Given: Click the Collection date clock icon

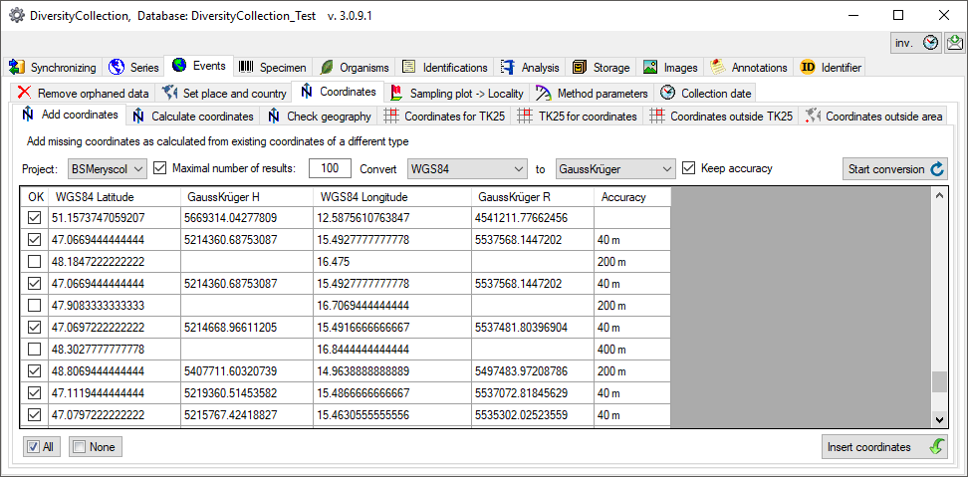Looking at the screenshot, I should pos(667,94).
